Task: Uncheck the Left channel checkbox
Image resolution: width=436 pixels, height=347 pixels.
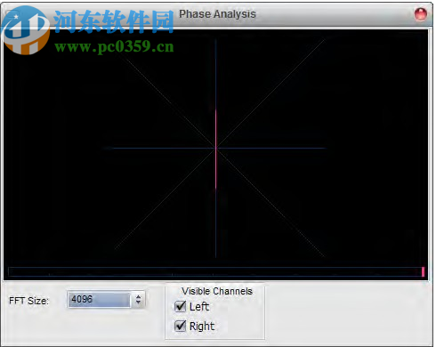Action: tap(180, 306)
